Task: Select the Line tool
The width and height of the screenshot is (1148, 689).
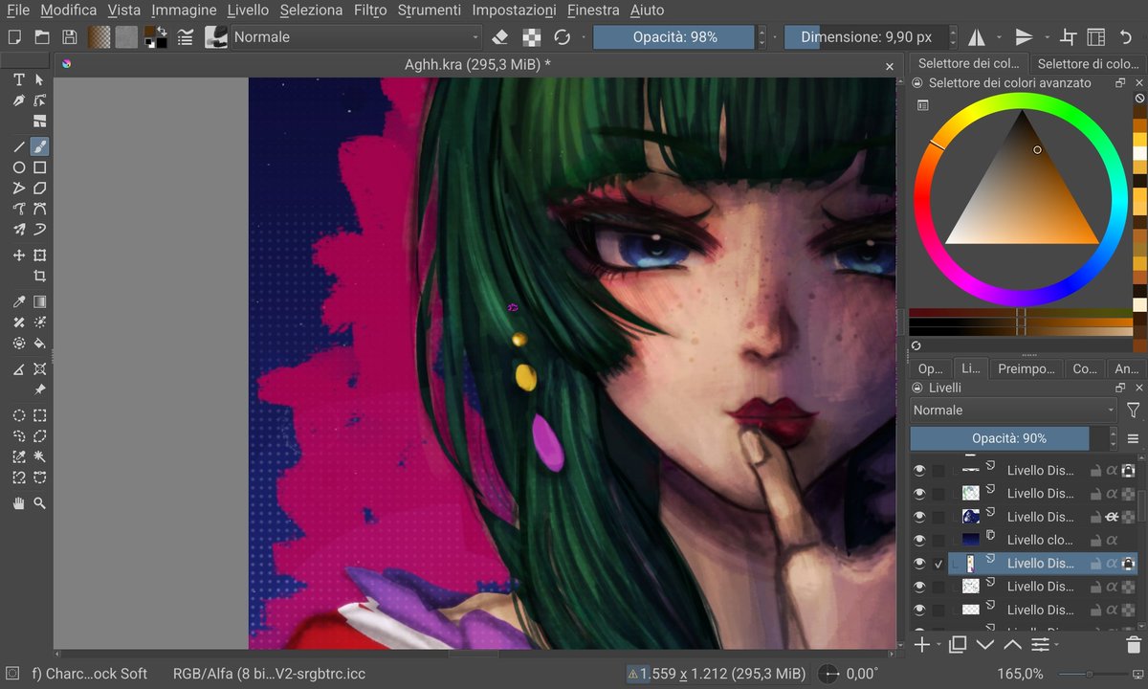Action: coord(18,146)
